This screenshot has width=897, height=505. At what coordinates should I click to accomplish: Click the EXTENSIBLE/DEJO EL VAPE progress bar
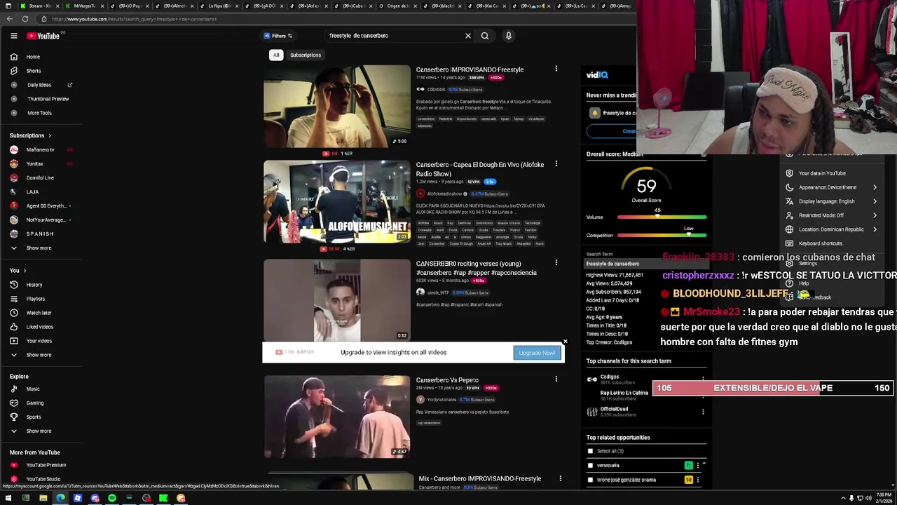(x=772, y=388)
